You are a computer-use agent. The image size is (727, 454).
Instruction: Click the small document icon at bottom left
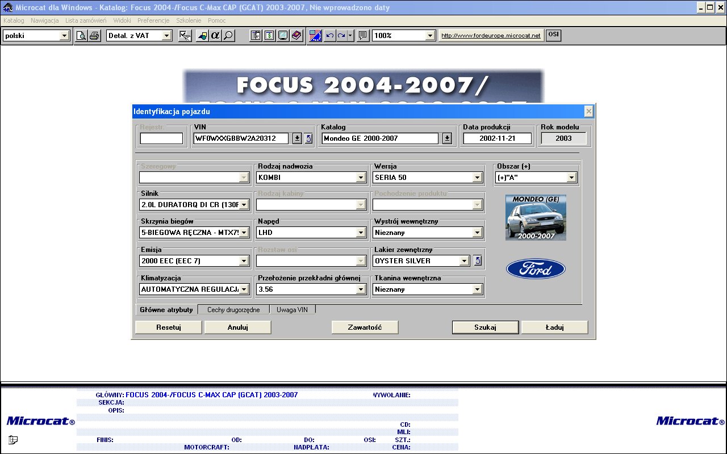coord(13,440)
